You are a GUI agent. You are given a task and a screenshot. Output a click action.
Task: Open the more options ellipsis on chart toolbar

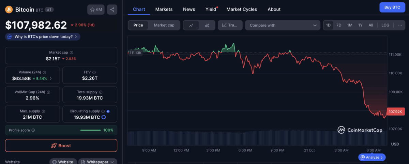click(x=400, y=25)
